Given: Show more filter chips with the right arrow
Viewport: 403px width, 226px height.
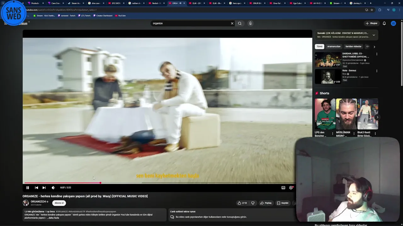Looking at the screenshot, I should (x=374, y=47).
